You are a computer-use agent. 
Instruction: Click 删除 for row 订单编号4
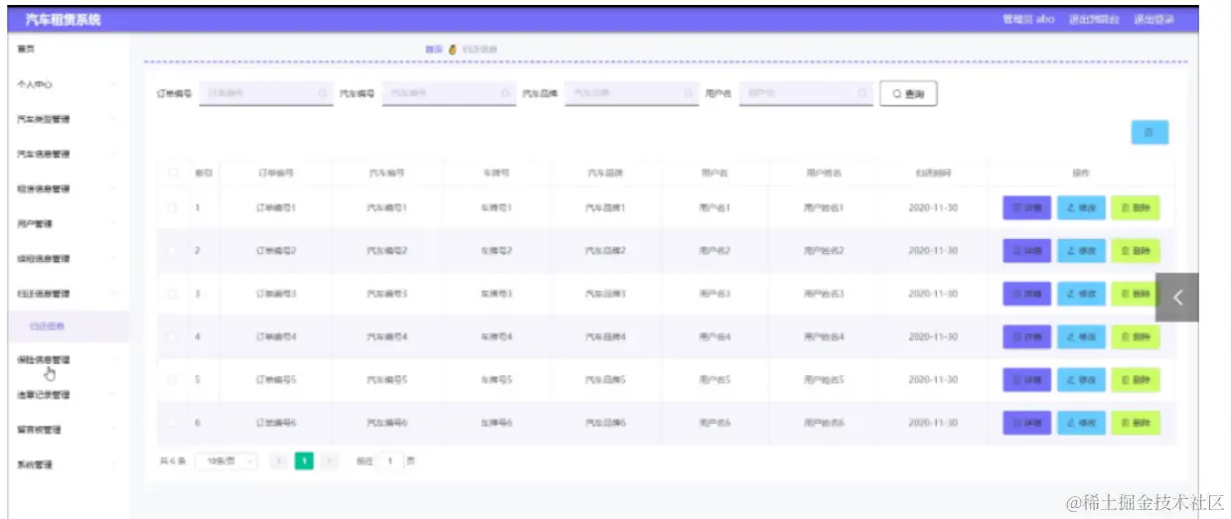pos(1135,337)
